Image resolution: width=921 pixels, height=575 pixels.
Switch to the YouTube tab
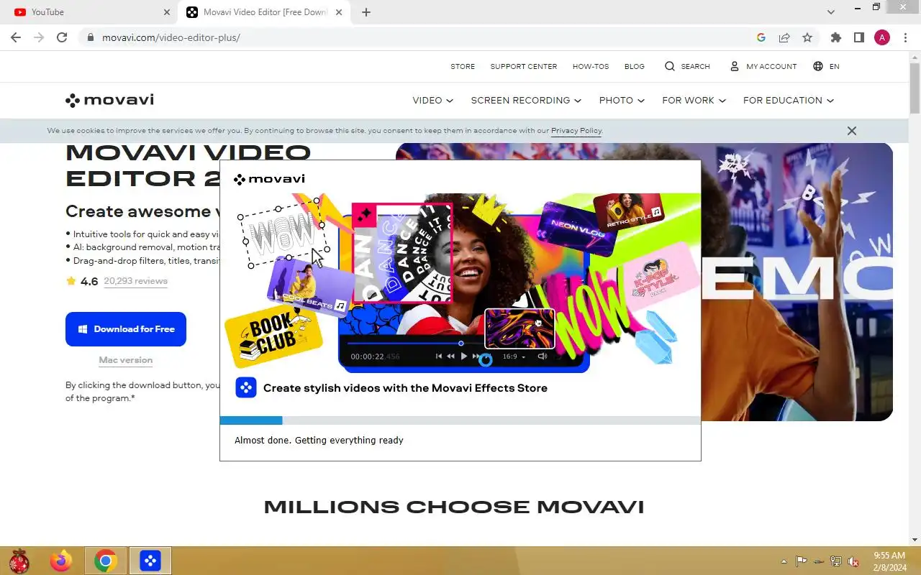tap(90, 12)
